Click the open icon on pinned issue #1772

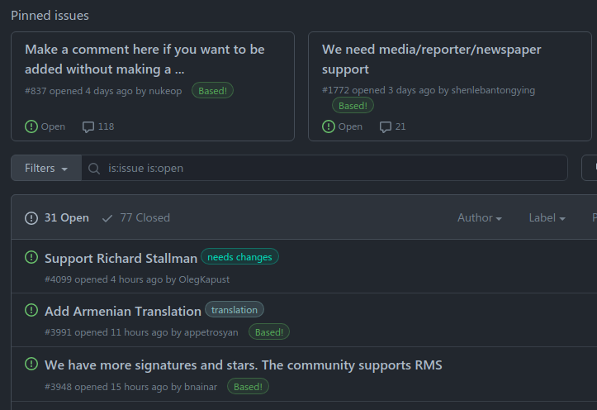coord(329,126)
